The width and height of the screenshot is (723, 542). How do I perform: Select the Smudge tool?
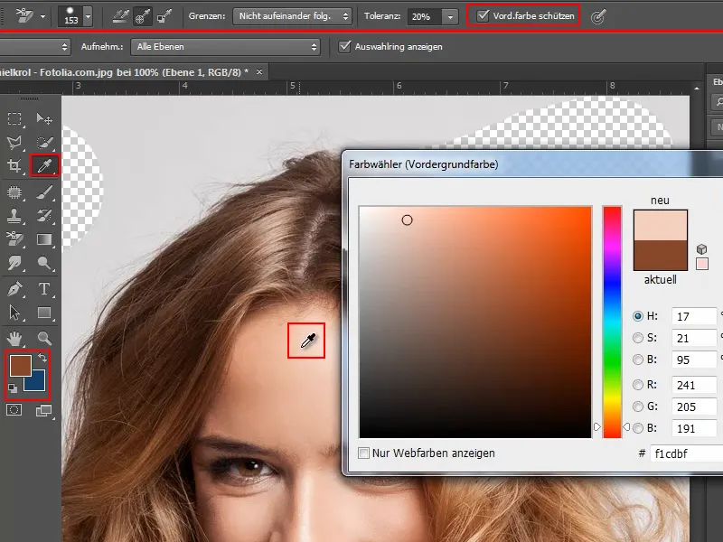(x=14, y=263)
